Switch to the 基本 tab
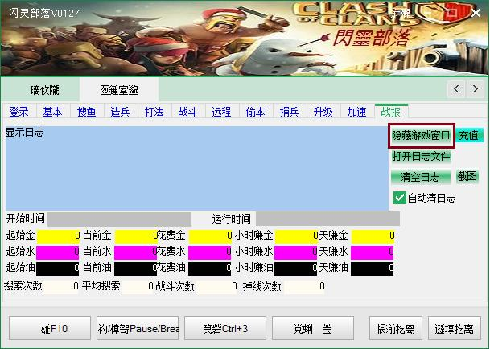This screenshot has height=349, width=490. [52, 112]
